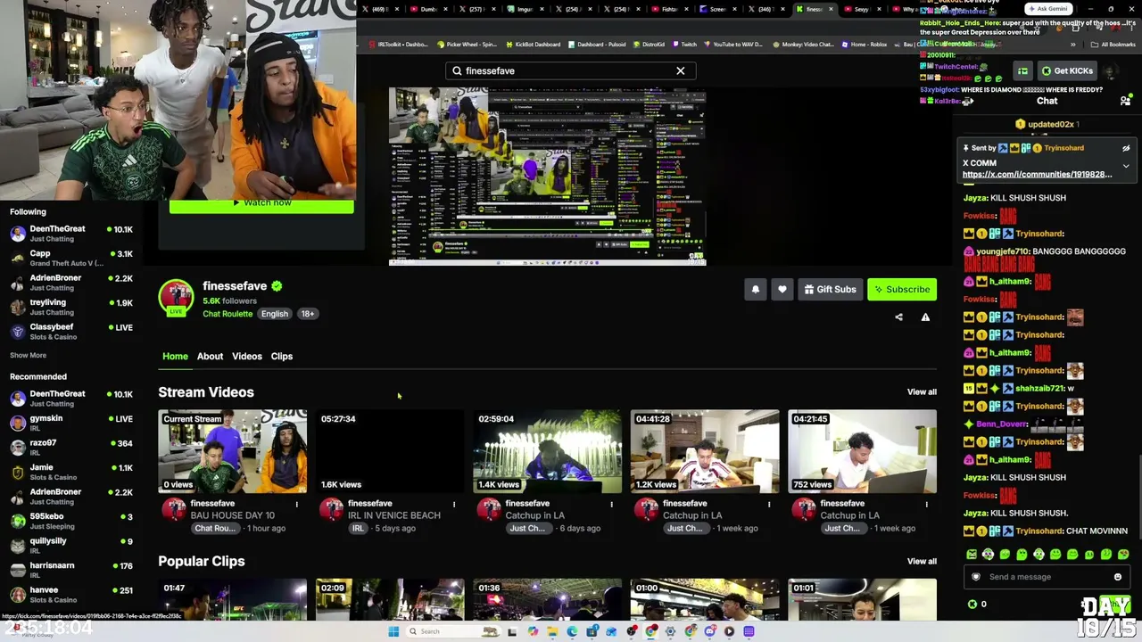
Task: Open the pinned x.com communities link
Action: tap(1038, 175)
